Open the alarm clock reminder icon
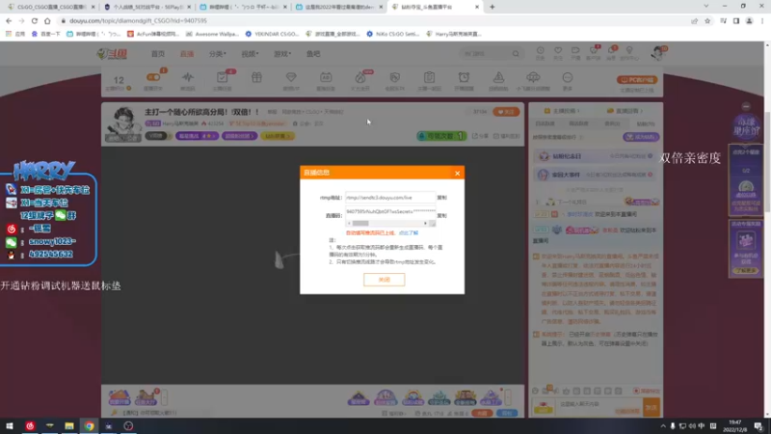 (x=464, y=77)
